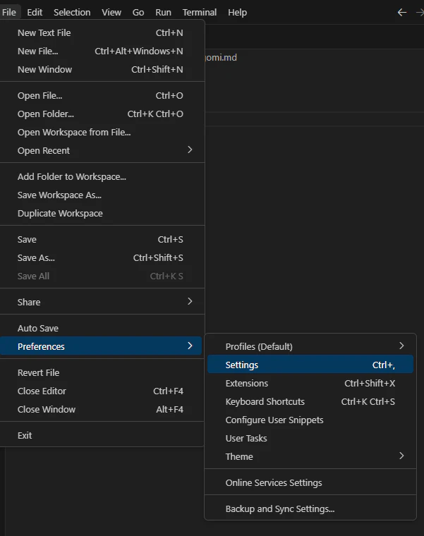Open the Run menu
Viewport: 424px width, 536px height.
pos(163,12)
